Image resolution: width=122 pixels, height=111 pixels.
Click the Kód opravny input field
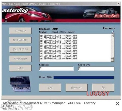96,69
